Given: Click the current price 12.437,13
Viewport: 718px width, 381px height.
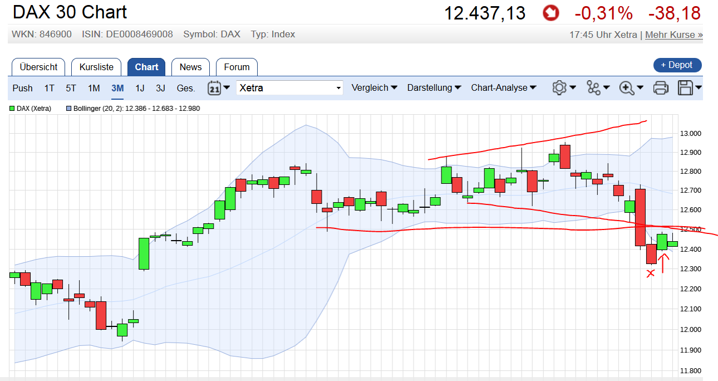Looking at the screenshot, I should (x=485, y=13).
